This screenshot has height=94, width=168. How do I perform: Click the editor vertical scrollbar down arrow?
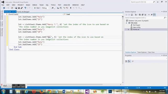pyautogui.click(x=123, y=83)
